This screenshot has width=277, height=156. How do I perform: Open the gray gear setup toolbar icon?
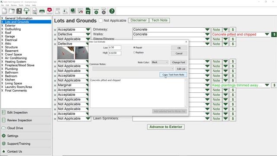pyautogui.click(x=104, y=12)
